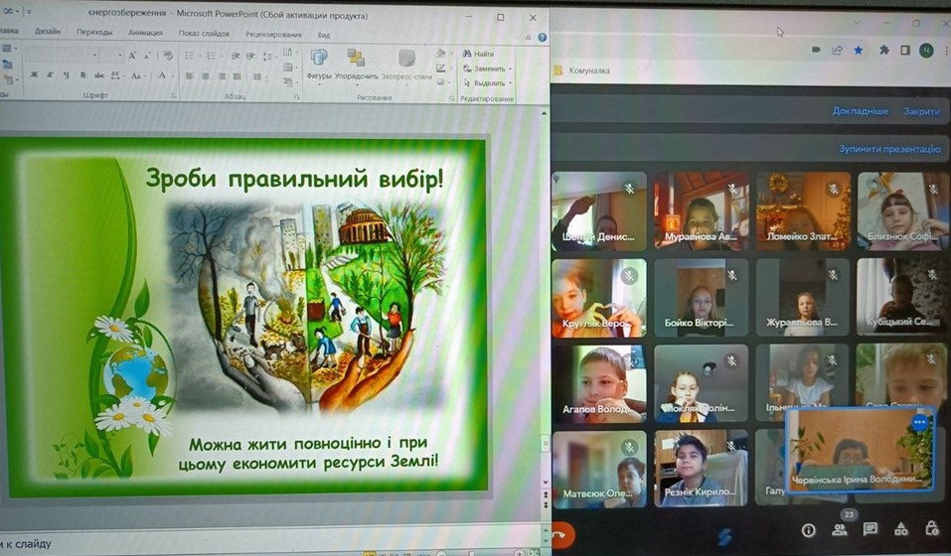Open the Показ слайдов ribbon tab
Viewport: 951px width, 556px height.
pos(204,34)
